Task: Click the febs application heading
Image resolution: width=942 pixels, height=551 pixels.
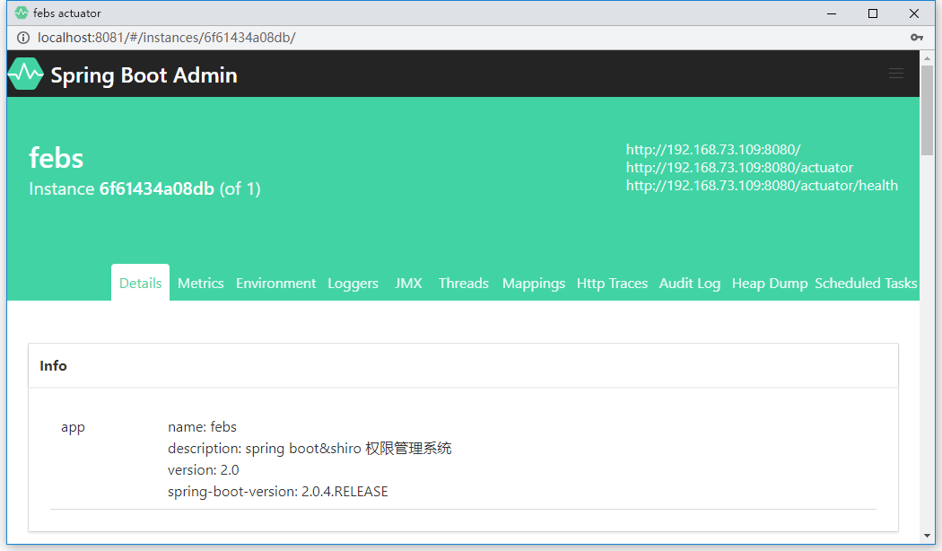Action: coord(57,158)
